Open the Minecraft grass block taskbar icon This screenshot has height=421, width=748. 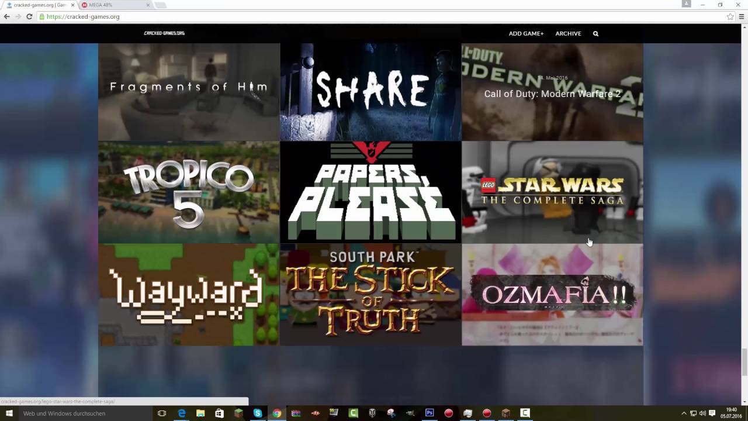(238, 413)
